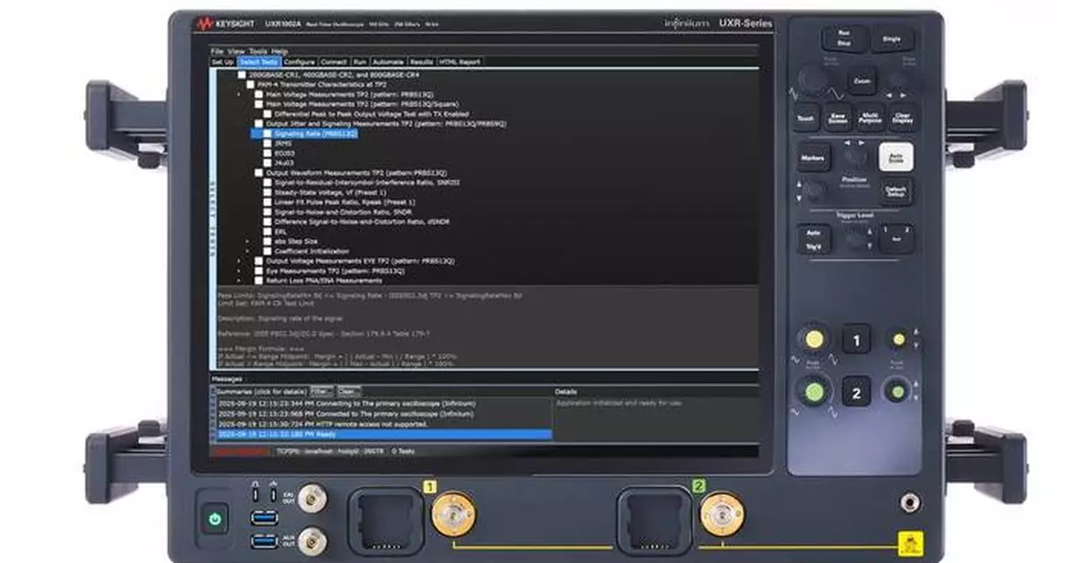Screen dimensions: 1074x563
Task: Switch to the Automate tab
Action: coord(387,61)
